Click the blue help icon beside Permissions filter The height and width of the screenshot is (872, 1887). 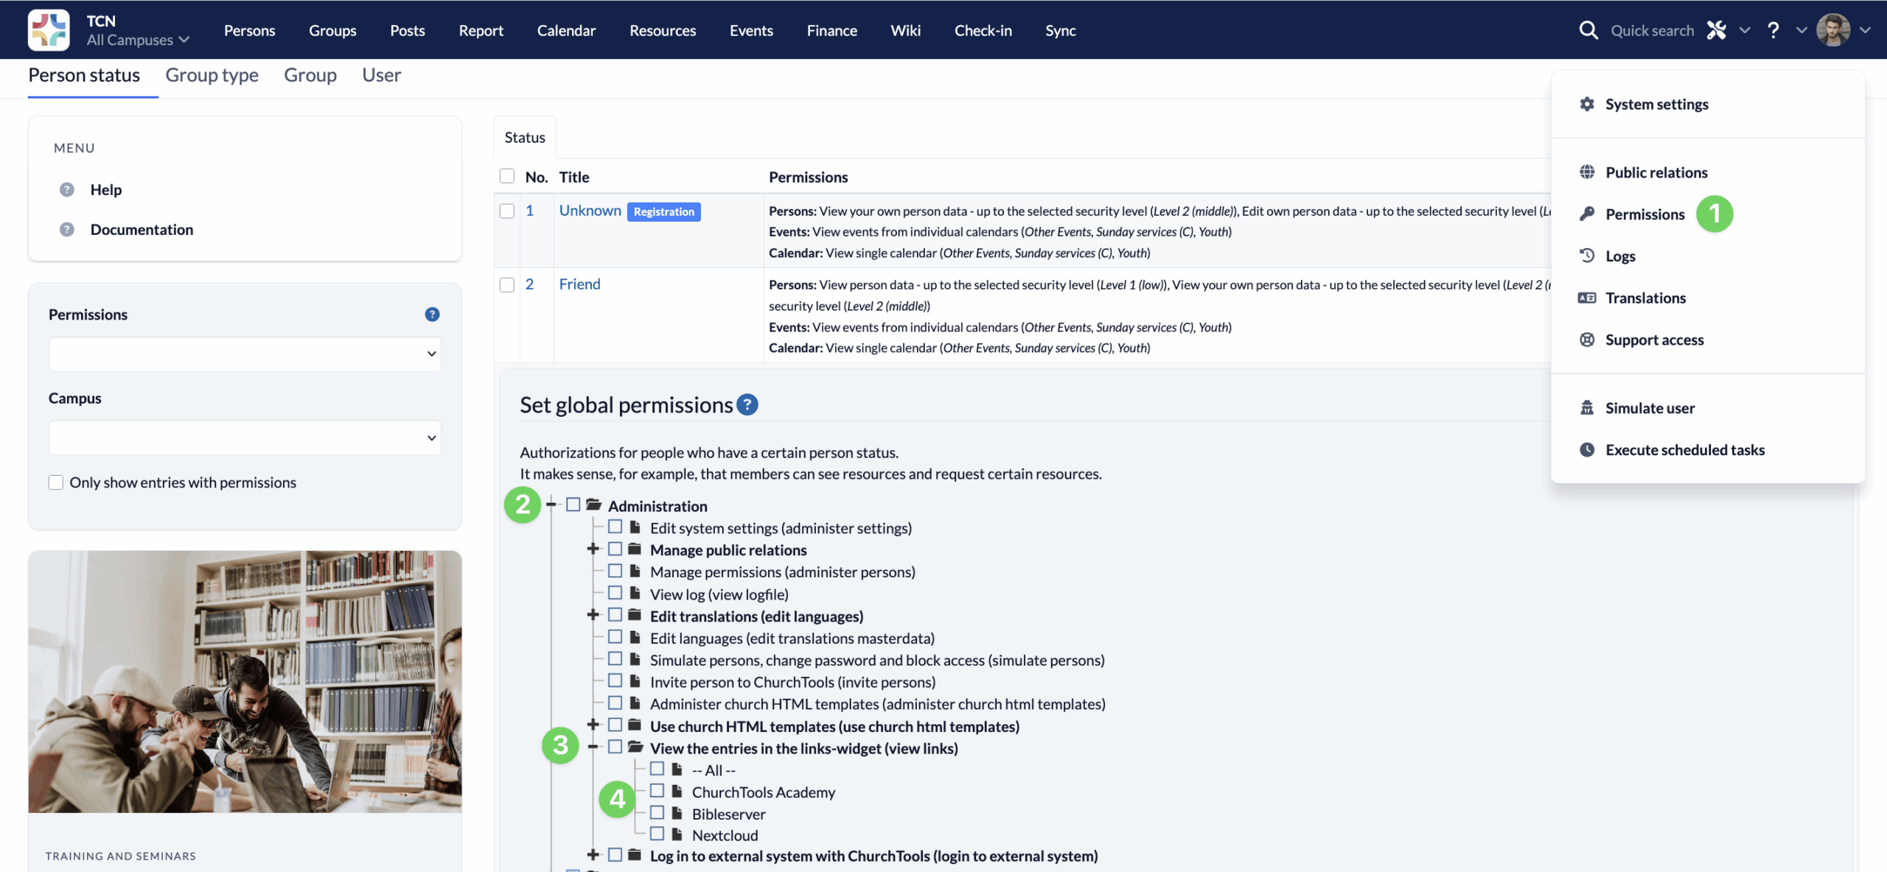click(432, 314)
